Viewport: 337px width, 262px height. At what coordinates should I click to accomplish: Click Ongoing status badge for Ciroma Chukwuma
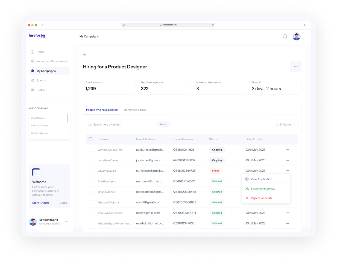click(217, 150)
